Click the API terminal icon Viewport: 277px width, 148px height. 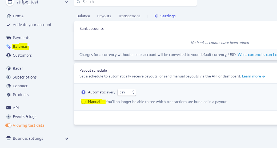[9, 108]
